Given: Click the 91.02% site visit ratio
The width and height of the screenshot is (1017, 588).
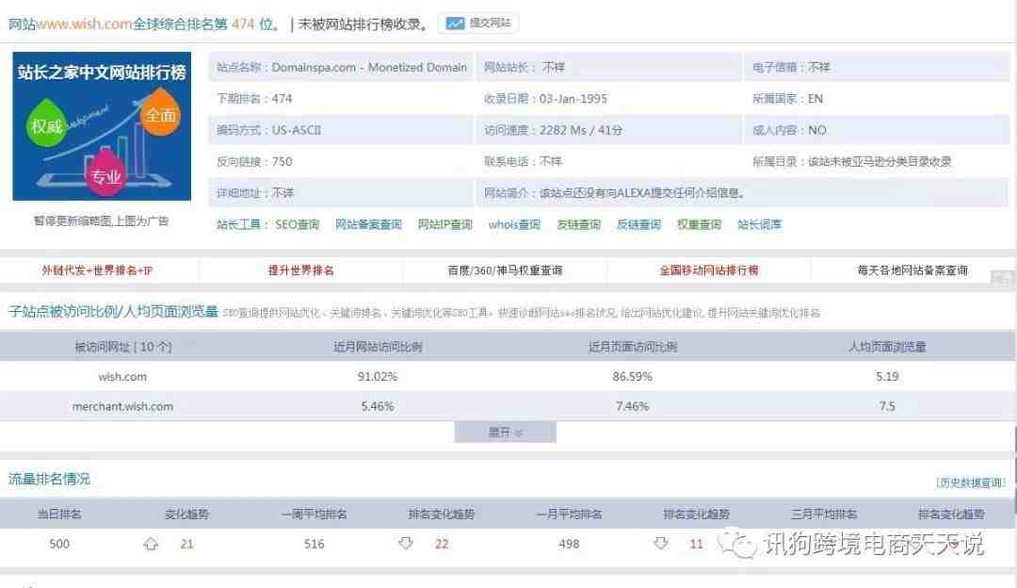Looking at the screenshot, I should pyautogui.click(x=378, y=376).
